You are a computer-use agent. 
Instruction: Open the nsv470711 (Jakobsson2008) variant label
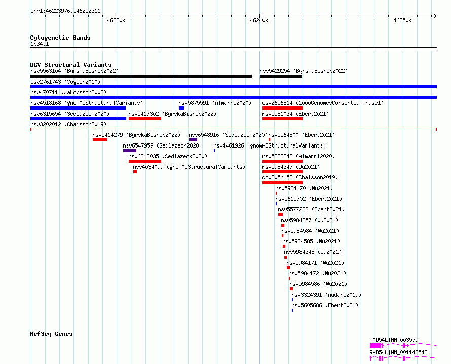[68, 92]
